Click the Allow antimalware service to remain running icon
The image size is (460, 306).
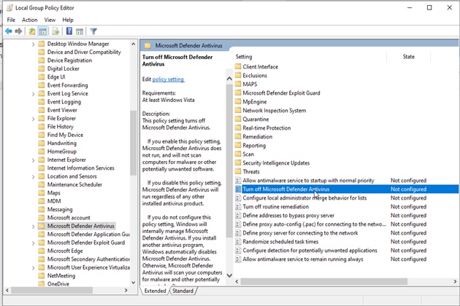point(238,259)
